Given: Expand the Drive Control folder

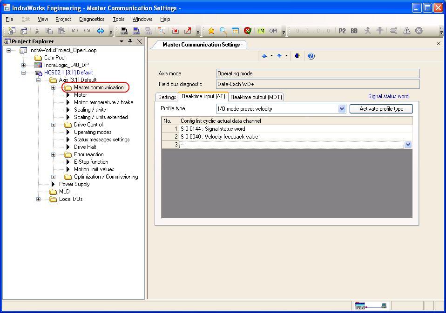Looking at the screenshot, I should 53,125.
